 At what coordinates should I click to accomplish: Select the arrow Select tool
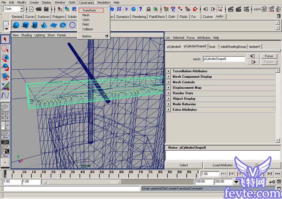[5, 39]
